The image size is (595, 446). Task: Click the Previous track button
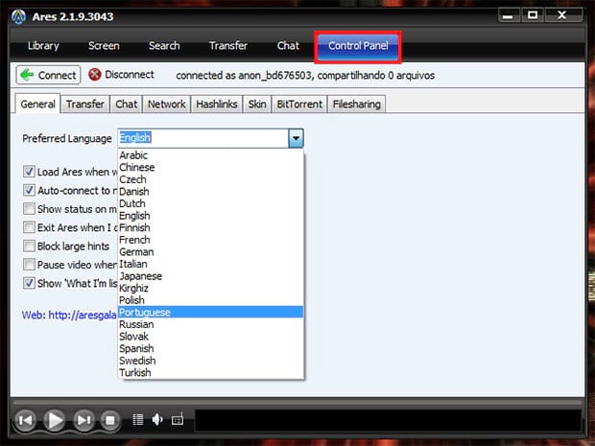point(26,420)
